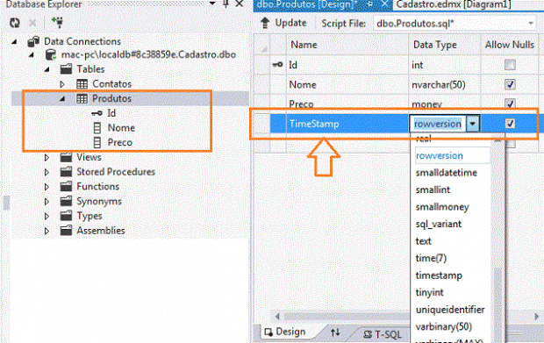The image size is (544, 343).
Task: Select the Contatos table icon
Action: pyautogui.click(x=82, y=84)
